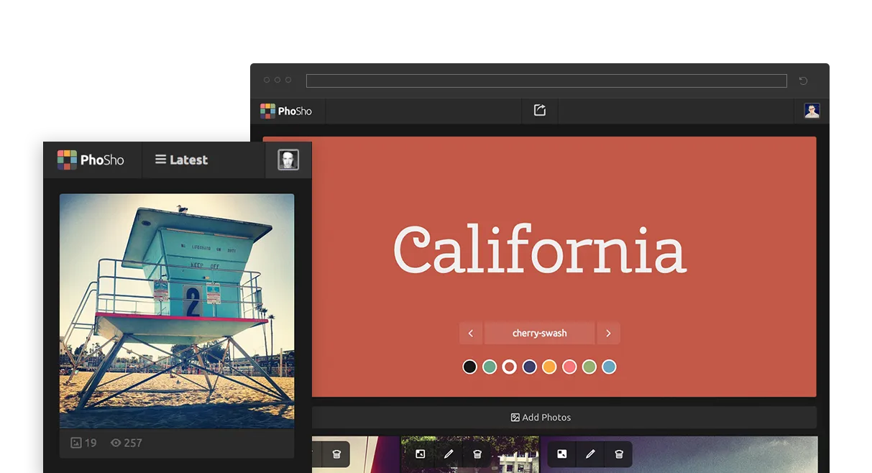Pick the orange color swatch

(549, 367)
